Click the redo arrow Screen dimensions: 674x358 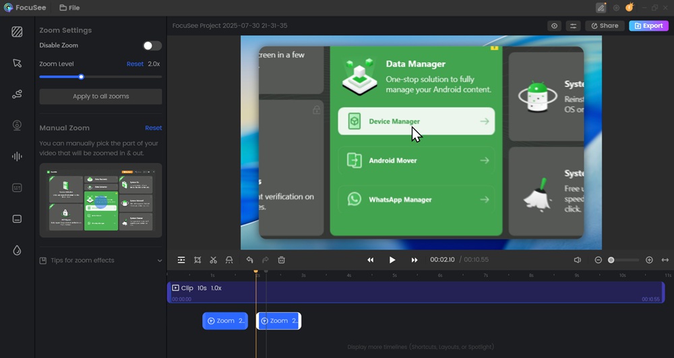click(266, 260)
